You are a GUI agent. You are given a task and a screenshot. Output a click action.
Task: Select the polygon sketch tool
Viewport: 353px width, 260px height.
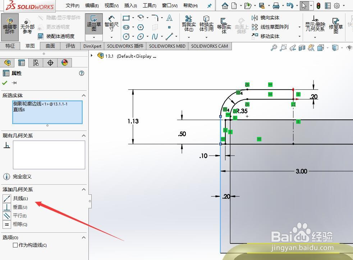coord(141,27)
